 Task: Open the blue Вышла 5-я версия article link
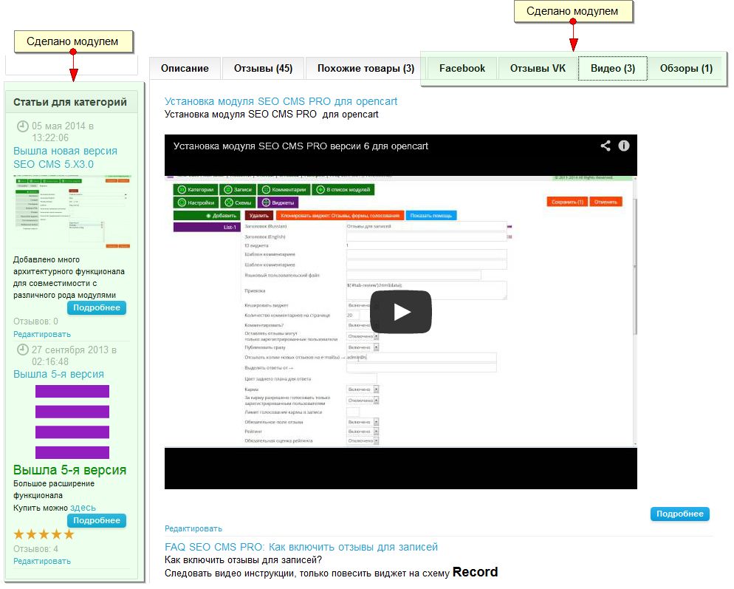point(58,374)
